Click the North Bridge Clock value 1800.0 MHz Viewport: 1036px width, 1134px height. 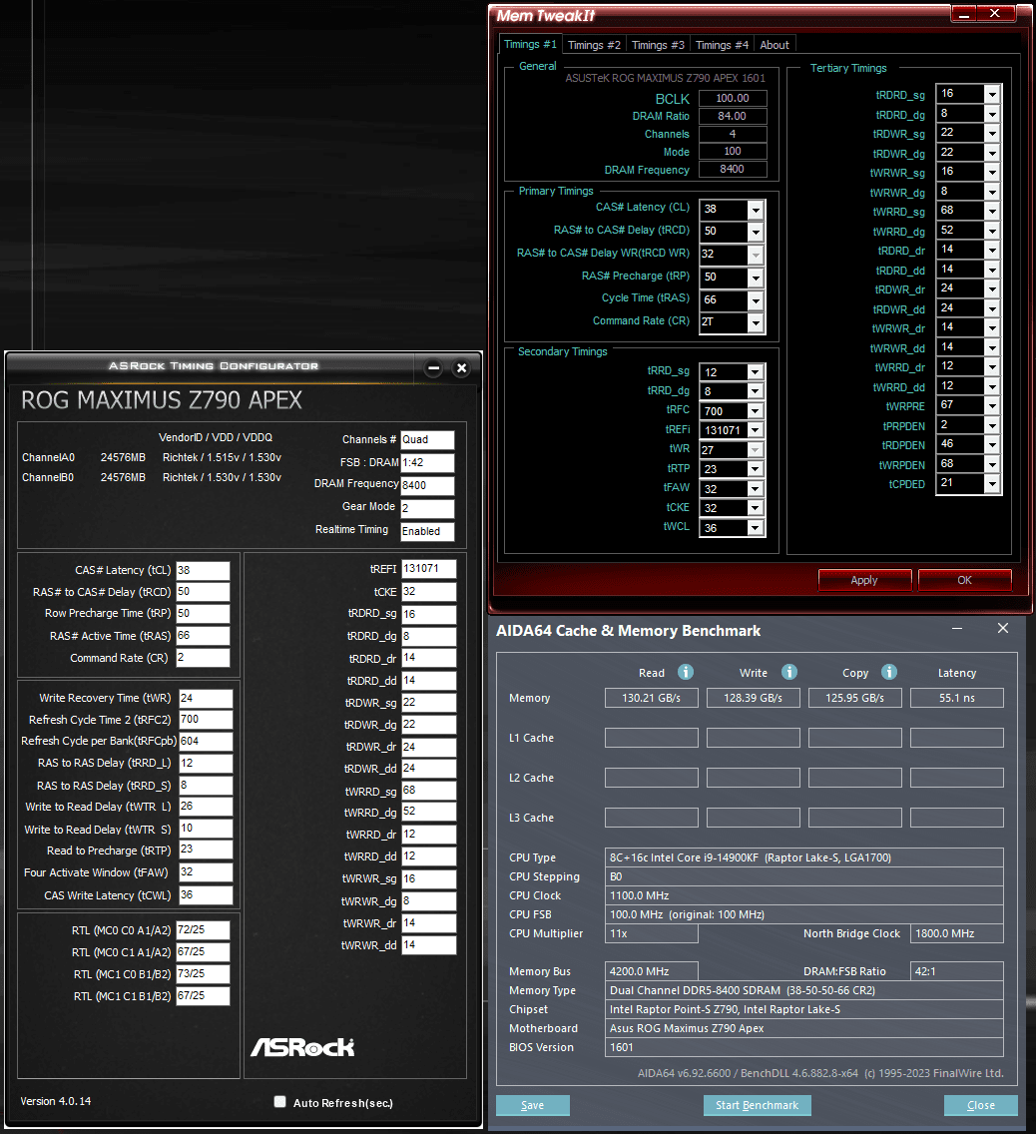coord(957,933)
